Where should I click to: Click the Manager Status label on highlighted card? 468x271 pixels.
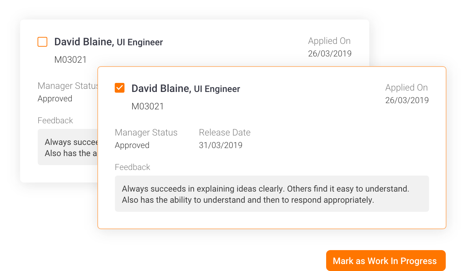pyautogui.click(x=146, y=133)
